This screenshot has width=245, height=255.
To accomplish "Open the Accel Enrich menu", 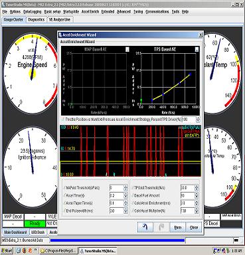I will [90, 12].
